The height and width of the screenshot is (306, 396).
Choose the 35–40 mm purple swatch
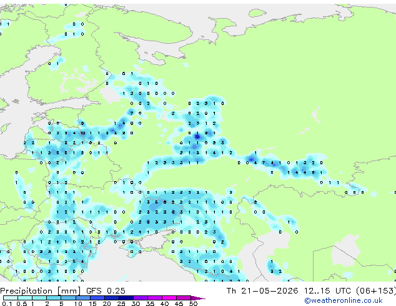[x=154, y=298]
